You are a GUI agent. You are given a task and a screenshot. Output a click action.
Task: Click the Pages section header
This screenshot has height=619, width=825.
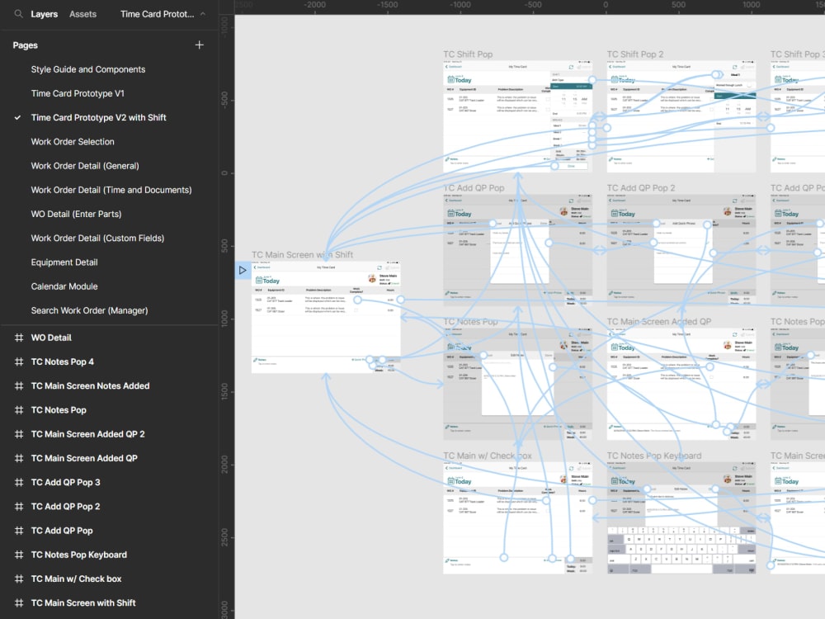pyautogui.click(x=26, y=45)
